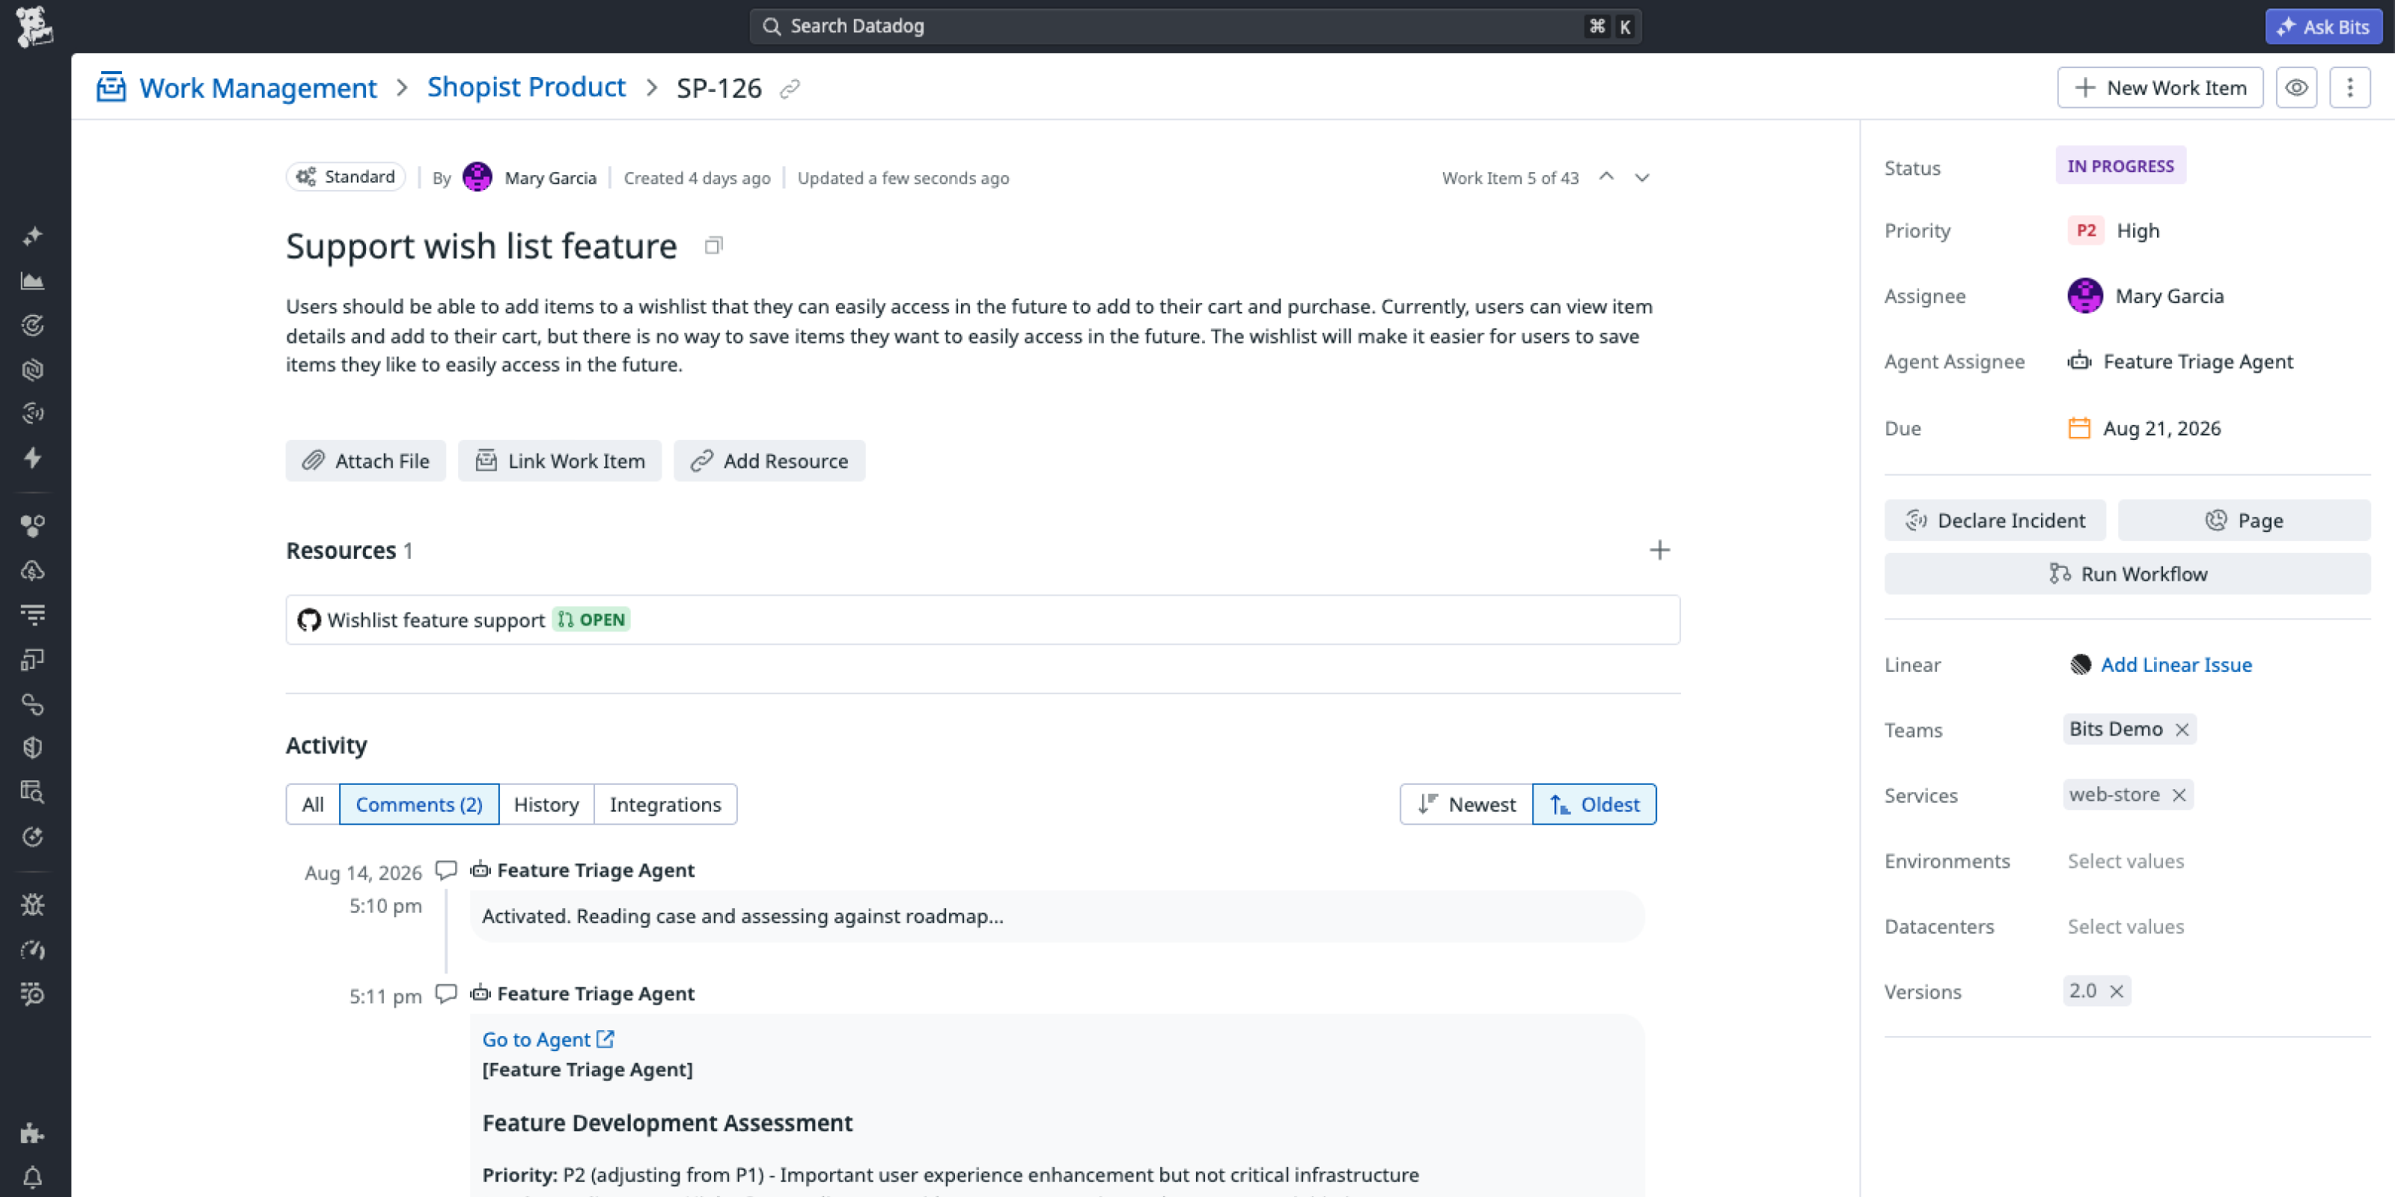Screen dimensions: 2395x1197
Task: Click the Add Linear Issue link
Action: tap(2176, 664)
